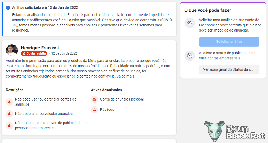Click the gauge icon beside Analisar o status
The image size is (268, 143).
pos(190,56)
